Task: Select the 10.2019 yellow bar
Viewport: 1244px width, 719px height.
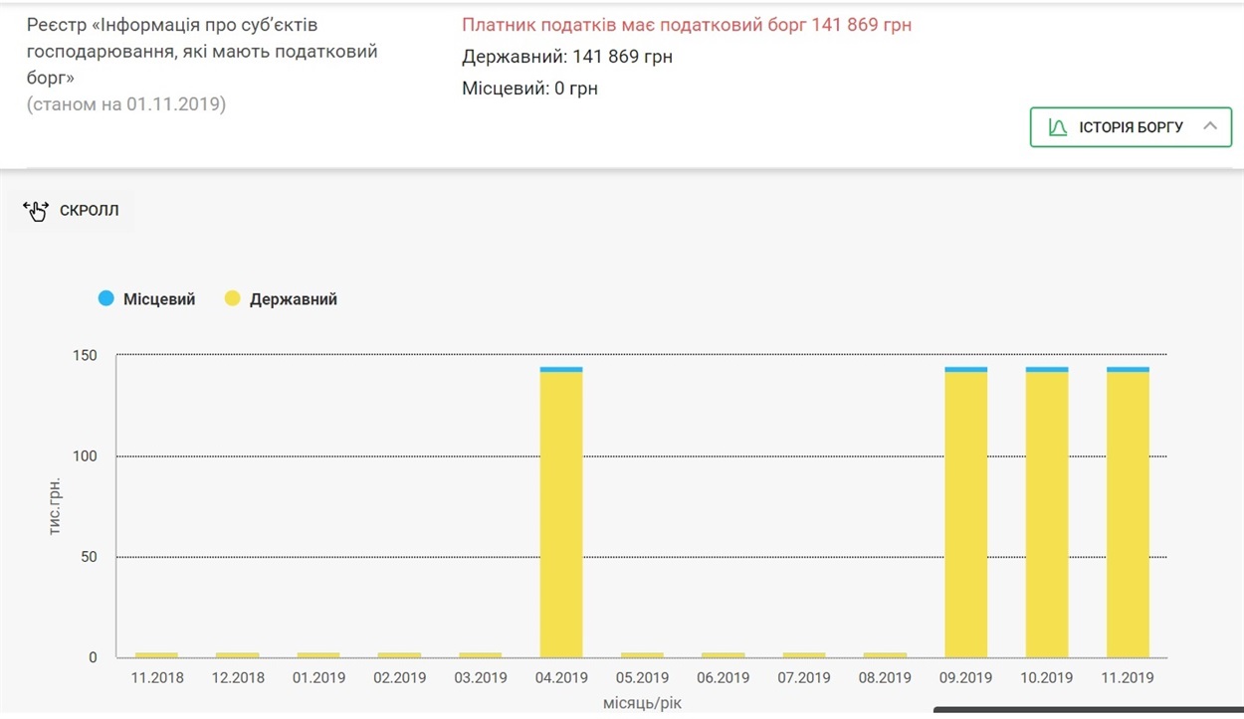Action: [1047, 514]
